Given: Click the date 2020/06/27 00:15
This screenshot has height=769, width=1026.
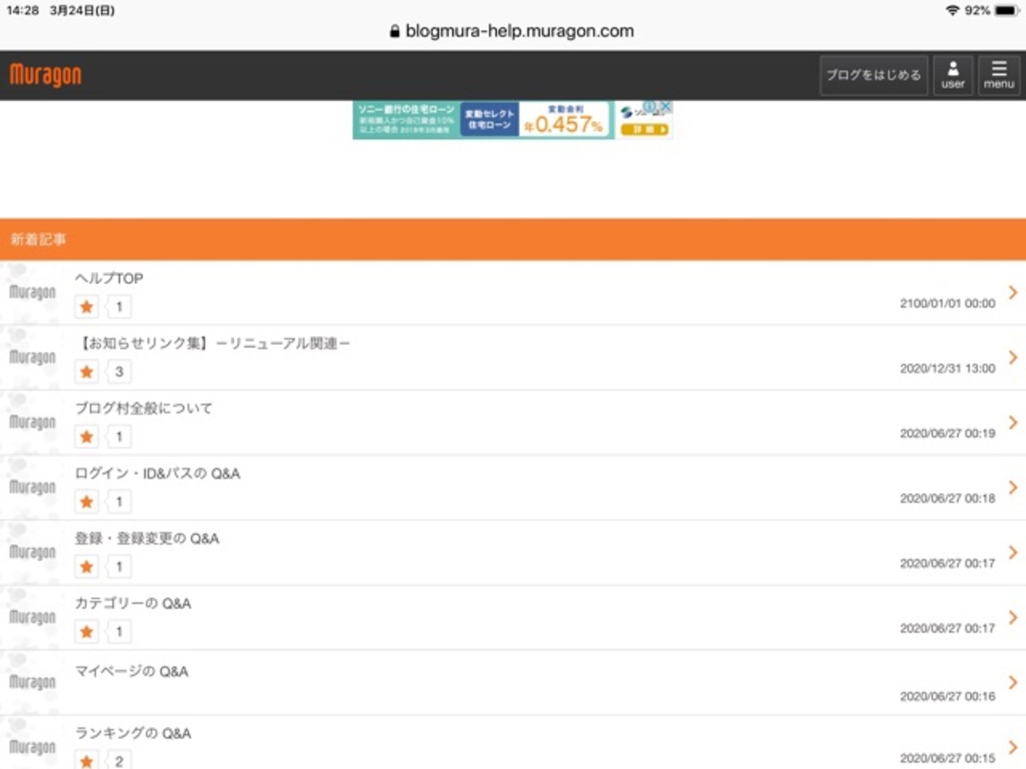Looking at the screenshot, I should click(x=947, y=758).
